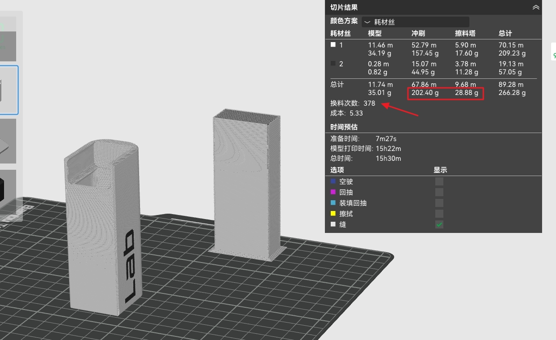Turn on the 擦拭 display checkbox
The width and height of the screenshot is (556, 340).
(439, 214)
